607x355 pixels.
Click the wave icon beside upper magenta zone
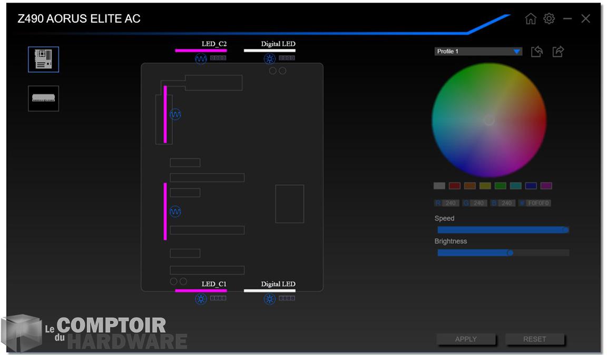(175, 114)
